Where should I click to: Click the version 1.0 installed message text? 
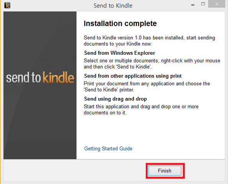click(x=149, y=41)
